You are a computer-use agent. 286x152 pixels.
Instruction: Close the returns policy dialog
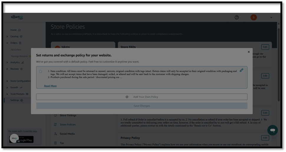click(x=249, y=52)
